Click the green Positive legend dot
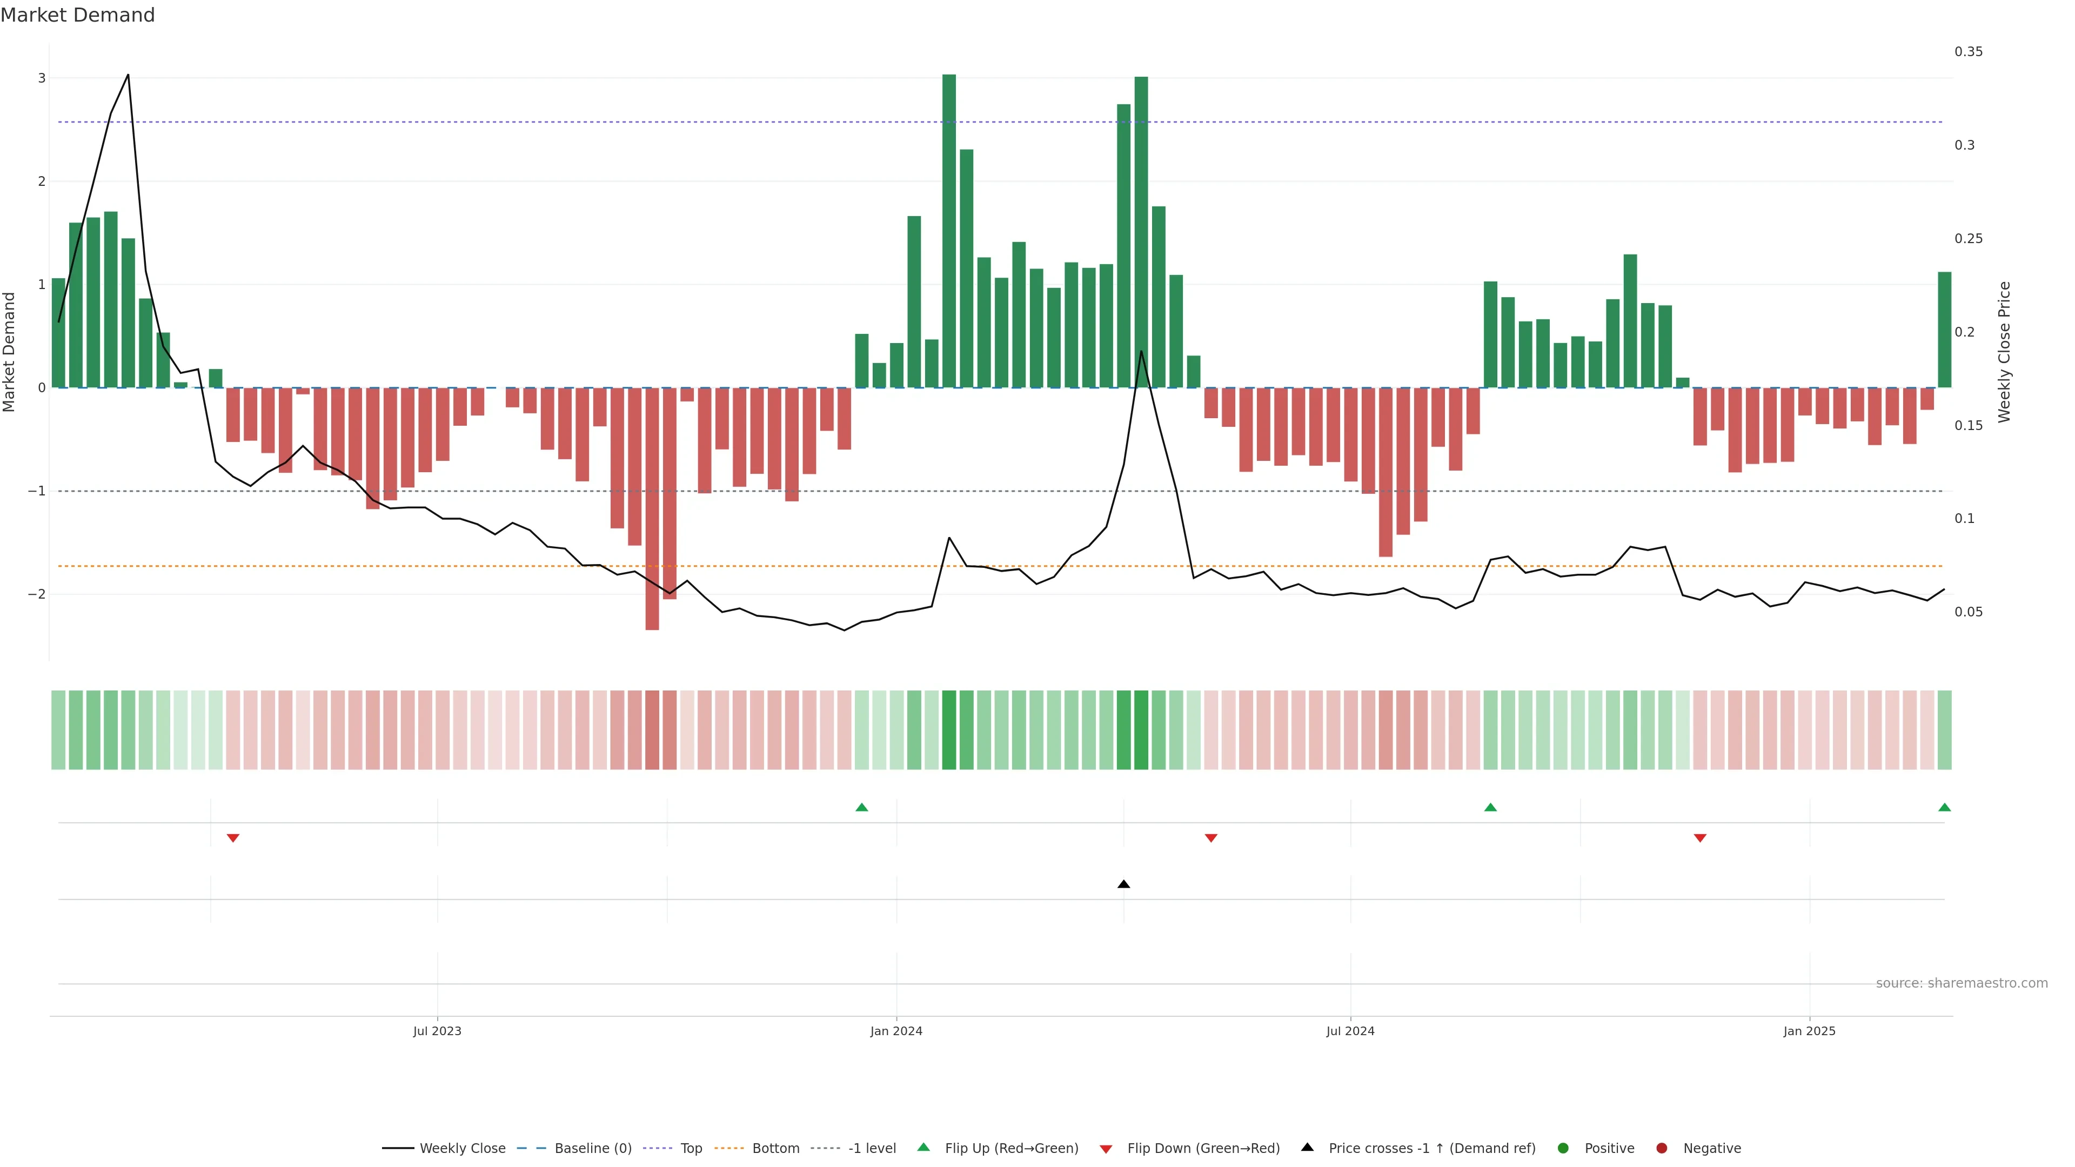 (1563, 1149)
